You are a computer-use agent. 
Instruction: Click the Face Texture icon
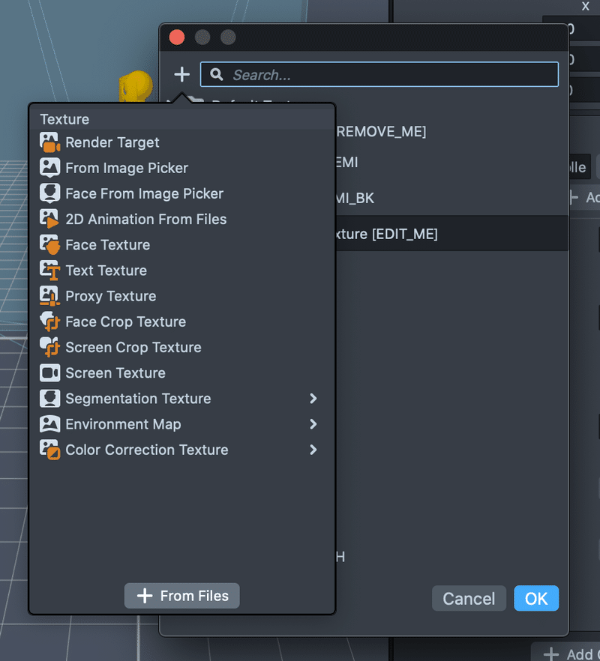(49, 245)
